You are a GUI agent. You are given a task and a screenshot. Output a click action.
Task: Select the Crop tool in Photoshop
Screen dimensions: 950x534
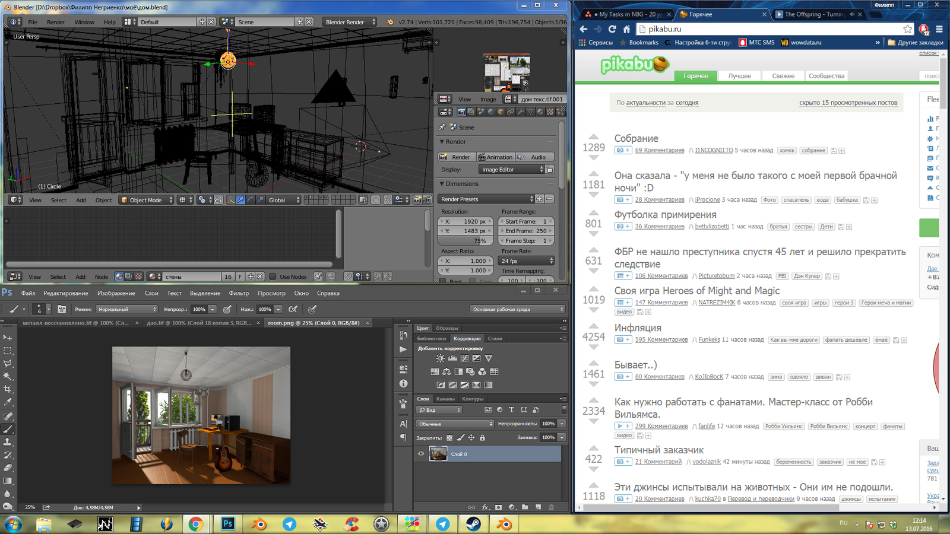coord(8,389)
